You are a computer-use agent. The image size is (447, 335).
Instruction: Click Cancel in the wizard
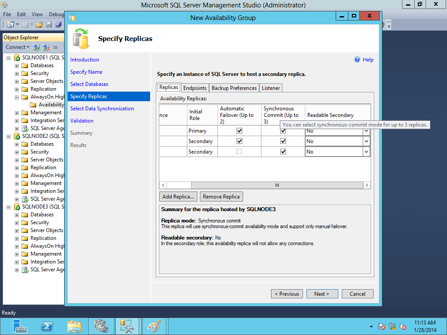[x=358, y=294]
